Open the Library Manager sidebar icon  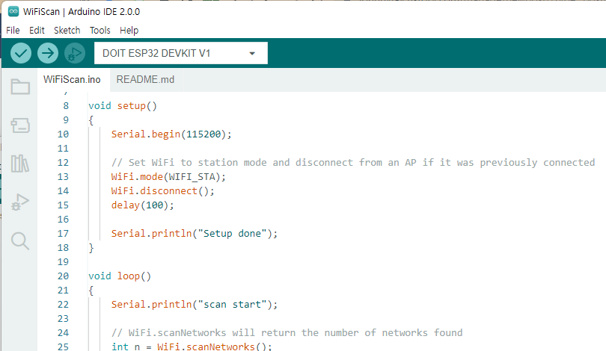[20, 164]
